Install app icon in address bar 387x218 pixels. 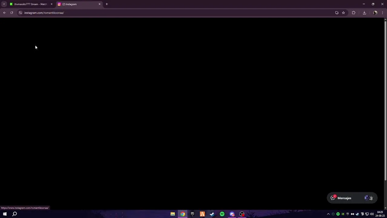337,13
